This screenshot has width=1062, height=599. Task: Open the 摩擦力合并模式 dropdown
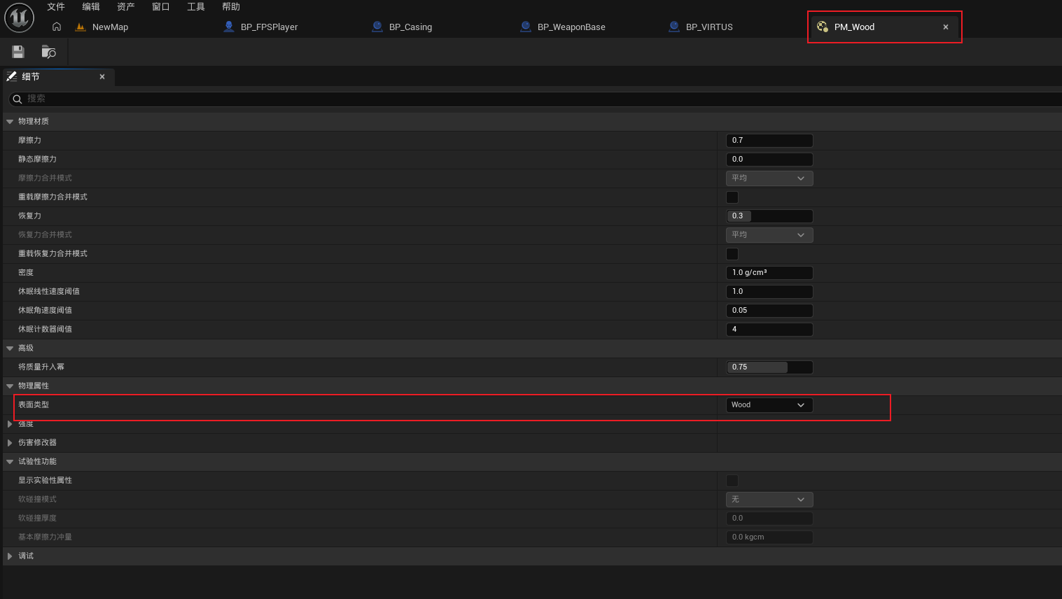click(x=769, y=178)
